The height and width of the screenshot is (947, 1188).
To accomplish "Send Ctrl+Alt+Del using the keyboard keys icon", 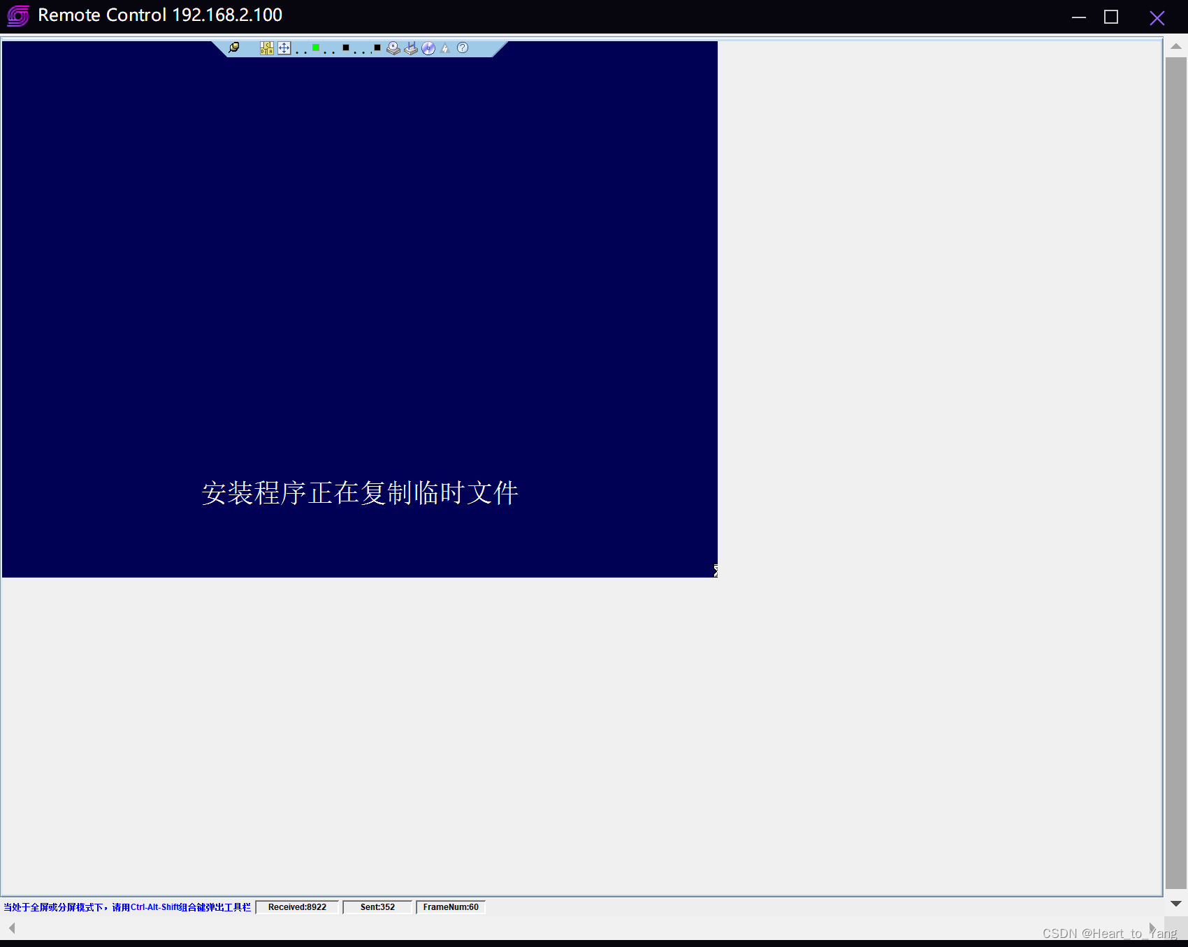I will click(267, 48).
